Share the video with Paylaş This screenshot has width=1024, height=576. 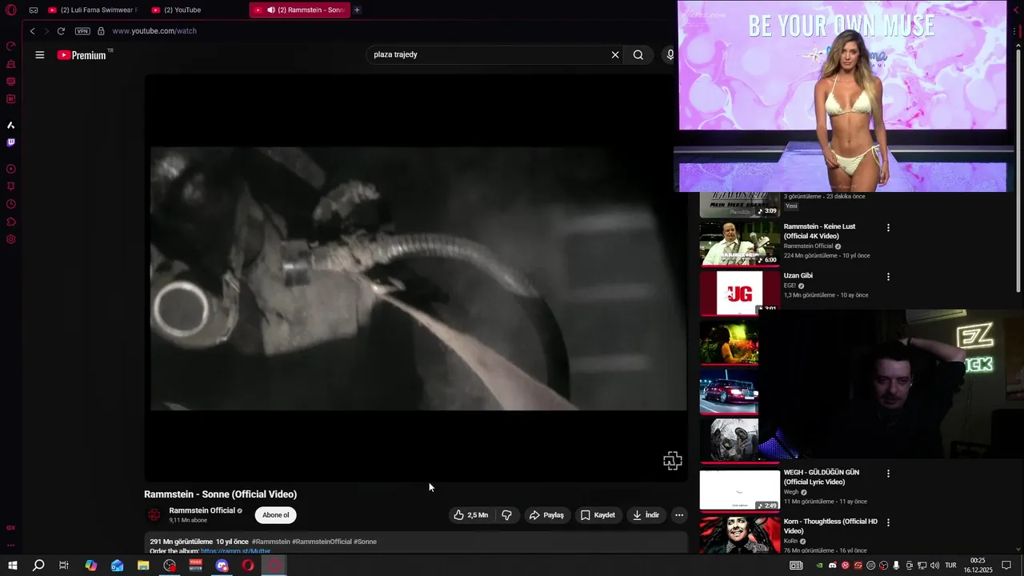tap(547, 515)
